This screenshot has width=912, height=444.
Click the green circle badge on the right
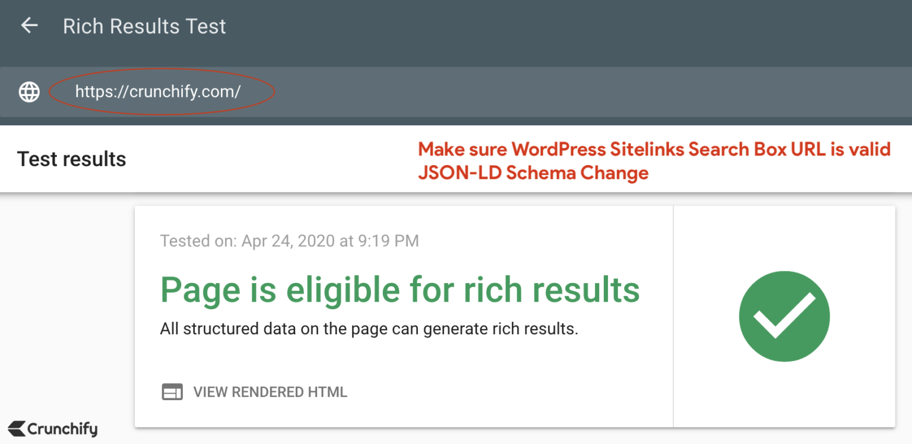click(x=784, y=316)
